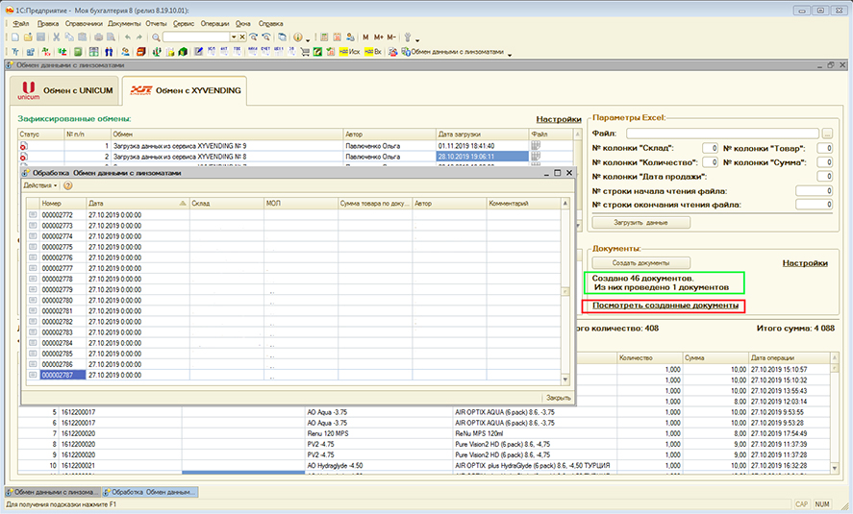Click the Вх toolbar icon
This screenshot has height=514, width=853.
(x=372, y=51)
